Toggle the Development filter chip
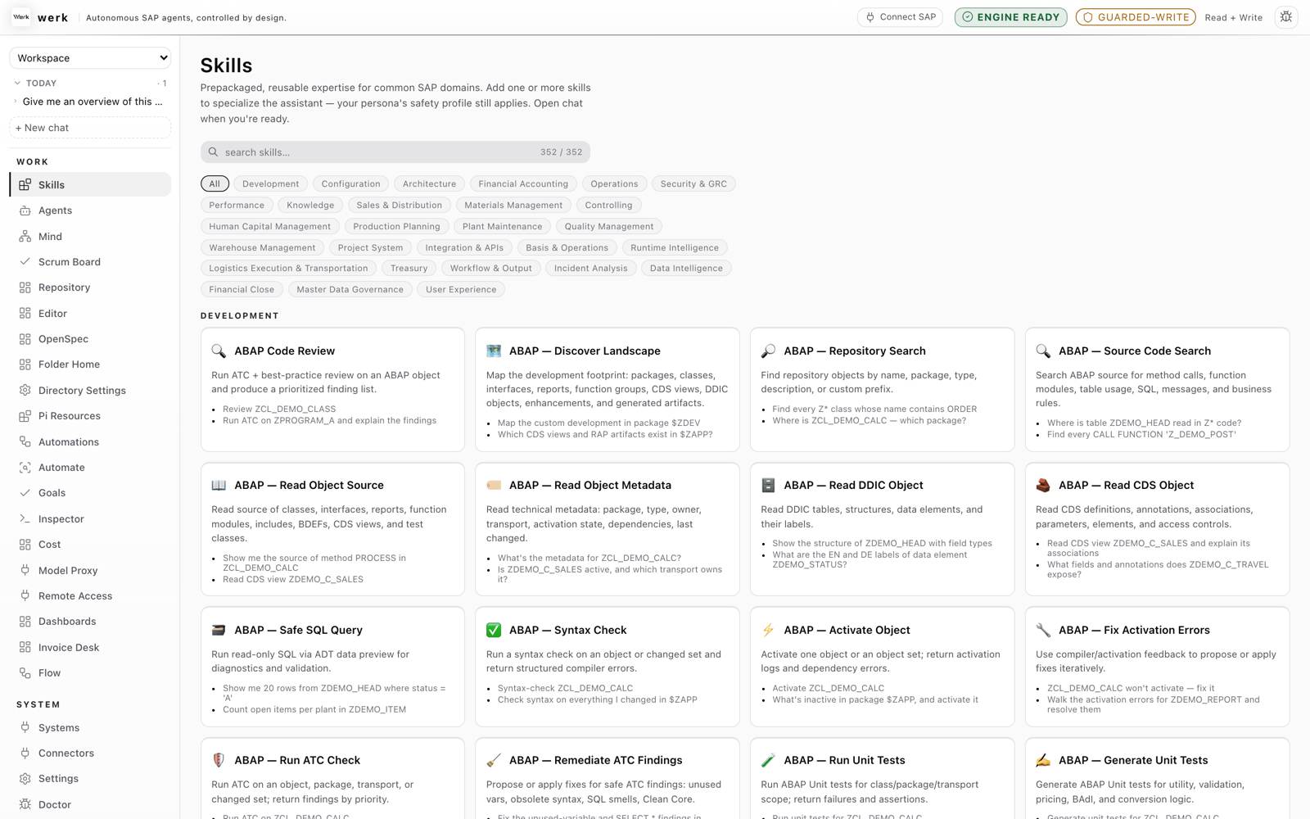1310x819 pixels. click(271, 184)
